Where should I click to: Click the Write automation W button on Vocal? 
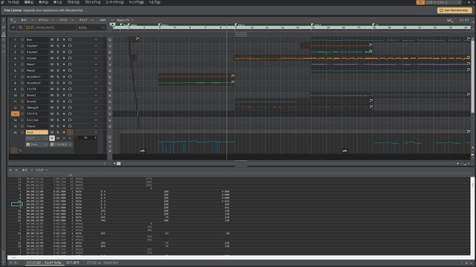tap(58, 138)
